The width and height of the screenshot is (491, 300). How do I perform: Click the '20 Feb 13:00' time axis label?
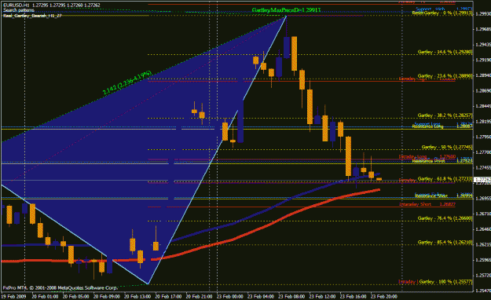(x=137, y=296)
